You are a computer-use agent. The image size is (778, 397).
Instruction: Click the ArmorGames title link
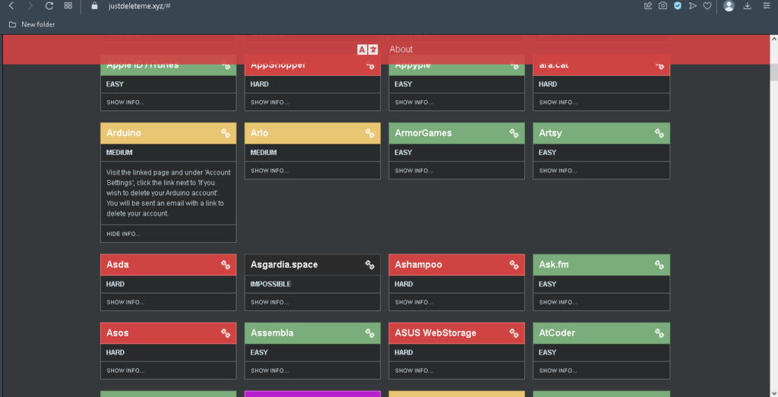click(x=423, y=134)
